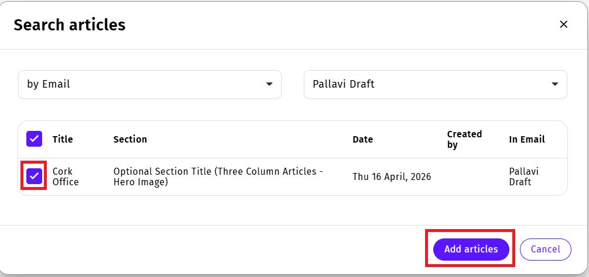Click the arrow on 'by Email' dropdown
The image size is (589, 277).
tap(269, 84)
